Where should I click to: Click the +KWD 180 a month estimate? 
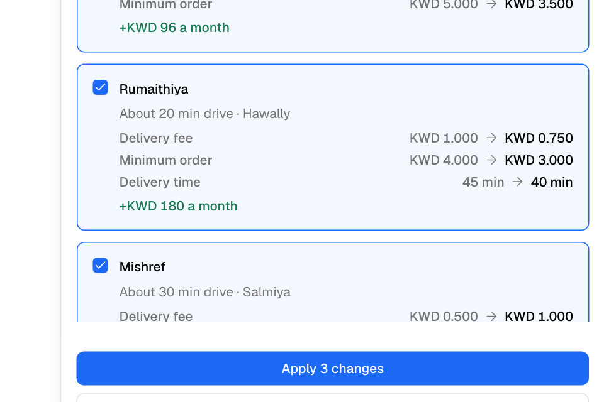click(x=178, y=206)
